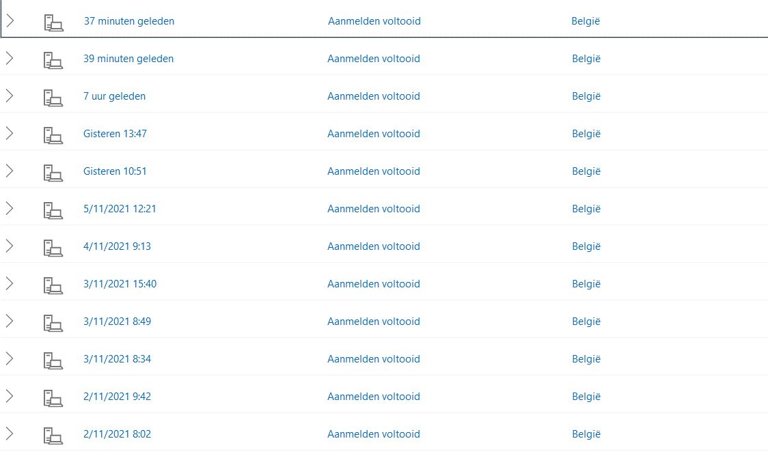Click the 2/11/2021 8:02 date link
Viewport: 768px width, 456px height.
pyautogui.click(x=117, y=434)
